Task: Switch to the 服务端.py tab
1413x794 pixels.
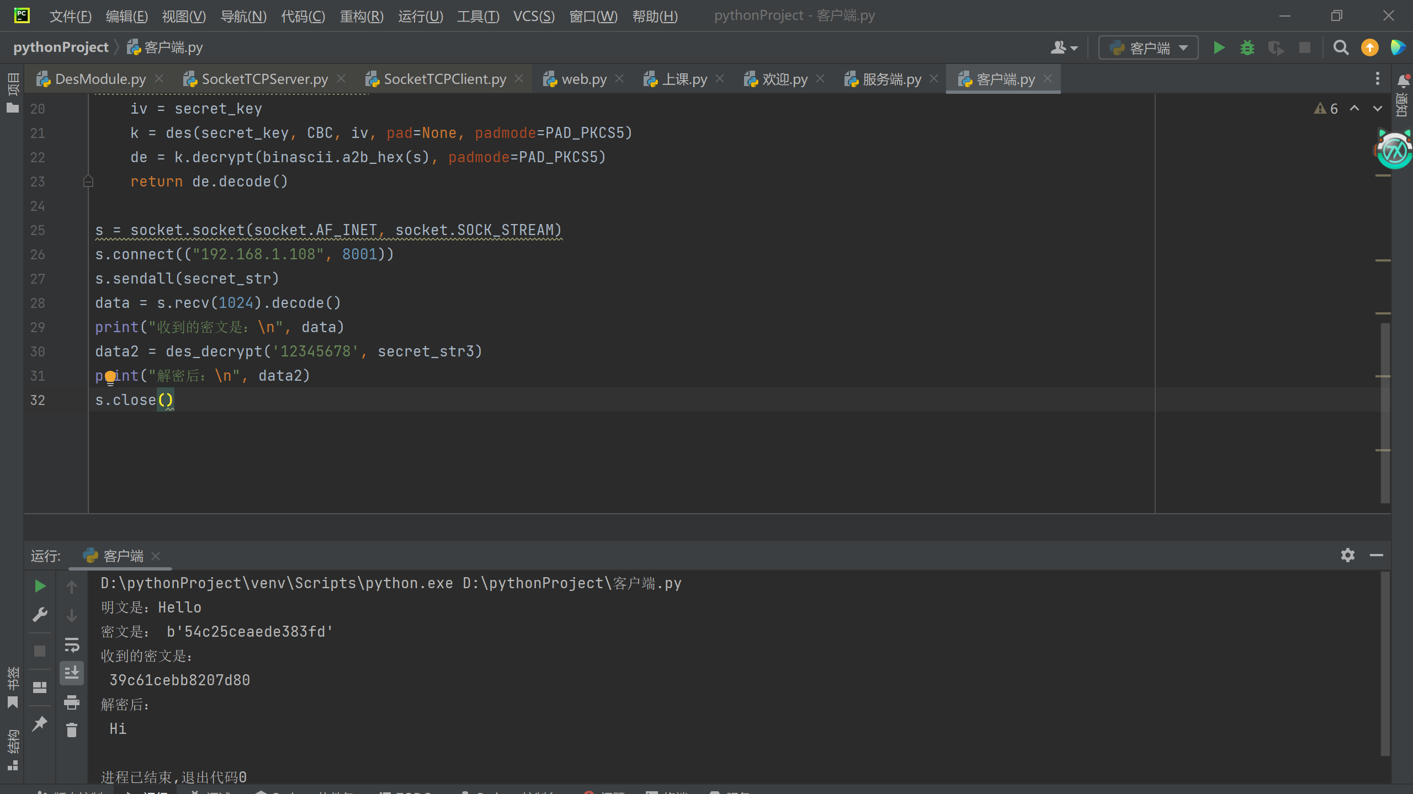Action: [891, 79]
